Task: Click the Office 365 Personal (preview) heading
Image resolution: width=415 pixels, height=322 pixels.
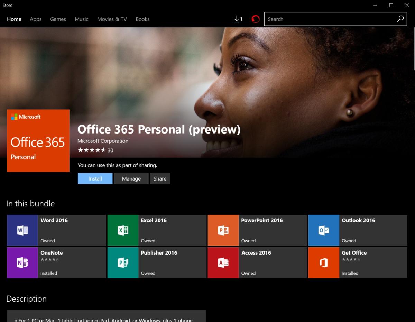Action: coord(159,129)
